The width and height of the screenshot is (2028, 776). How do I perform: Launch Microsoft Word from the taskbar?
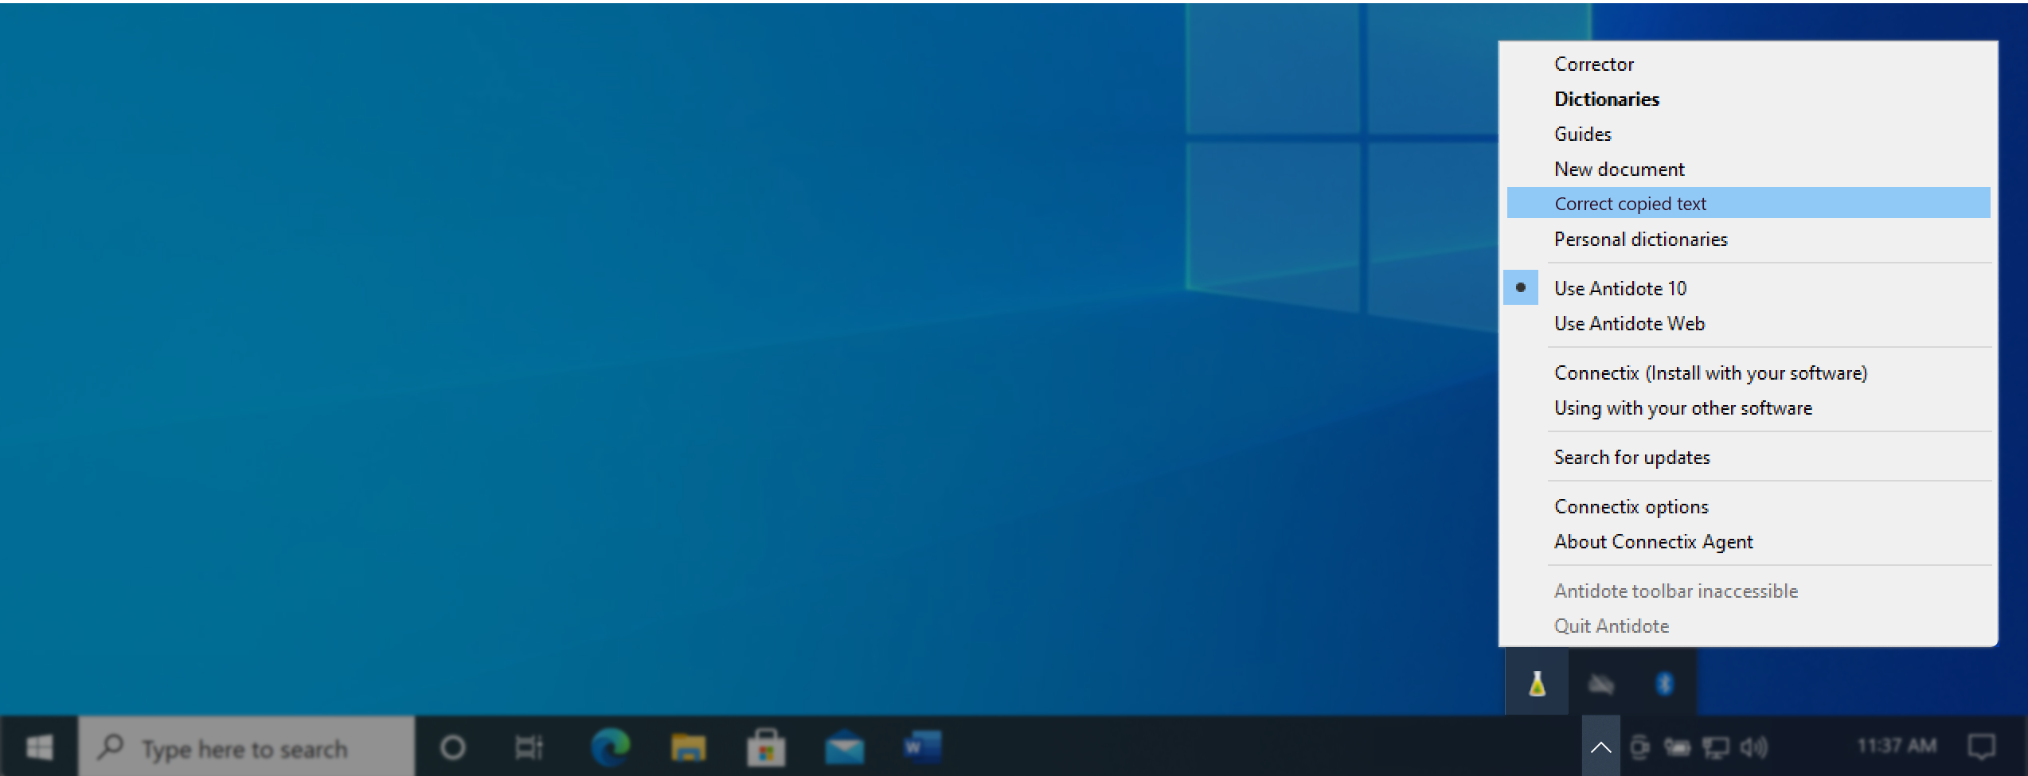[x=923, y=747]
